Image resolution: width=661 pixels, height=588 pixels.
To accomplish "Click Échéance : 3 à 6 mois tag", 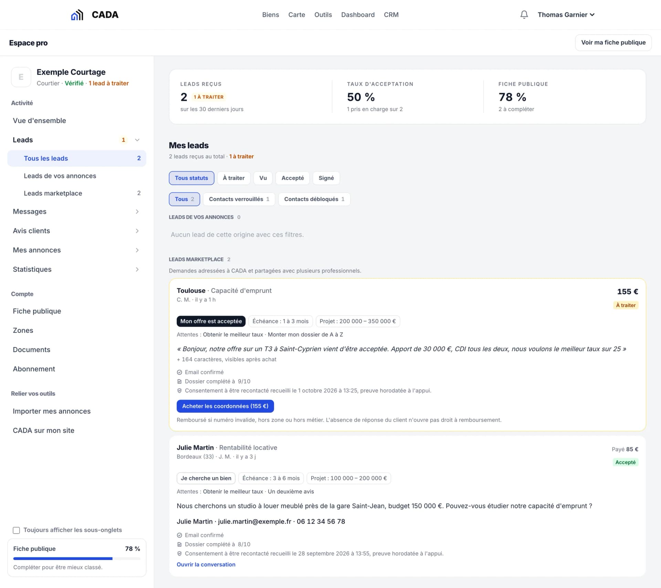I will 271,478.
